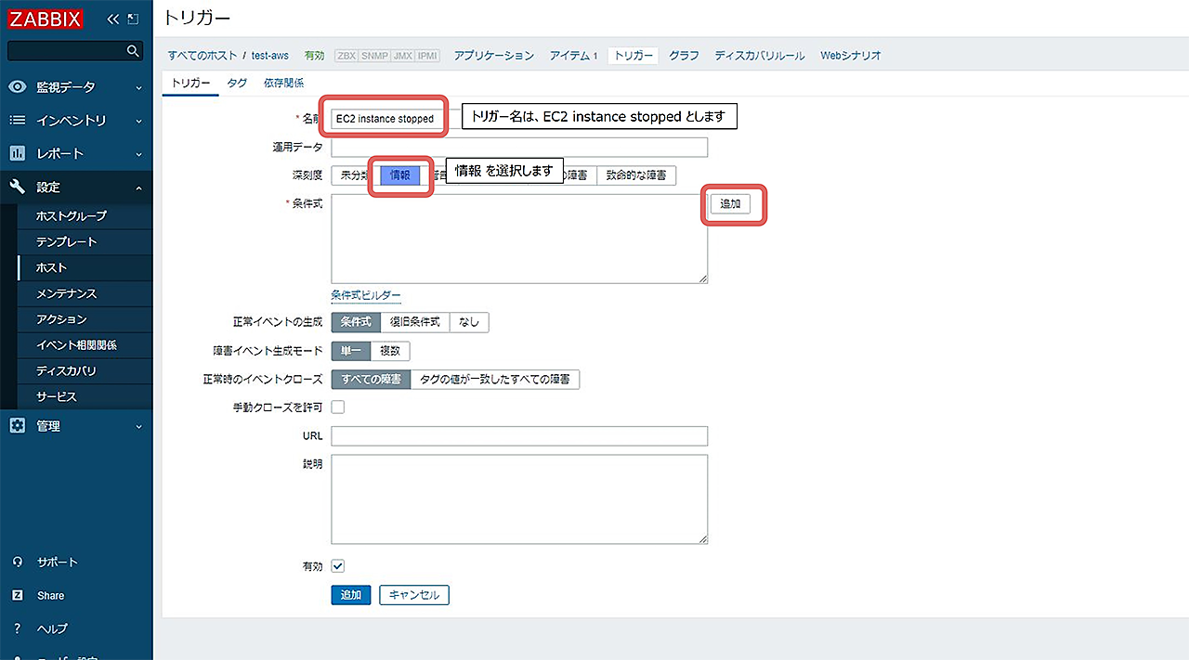Open the アイテム tab in the host navigation

point(573,55)
